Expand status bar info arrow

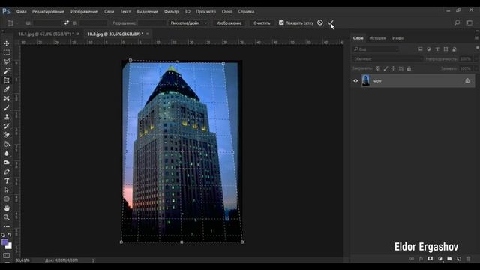click(93, 260)
